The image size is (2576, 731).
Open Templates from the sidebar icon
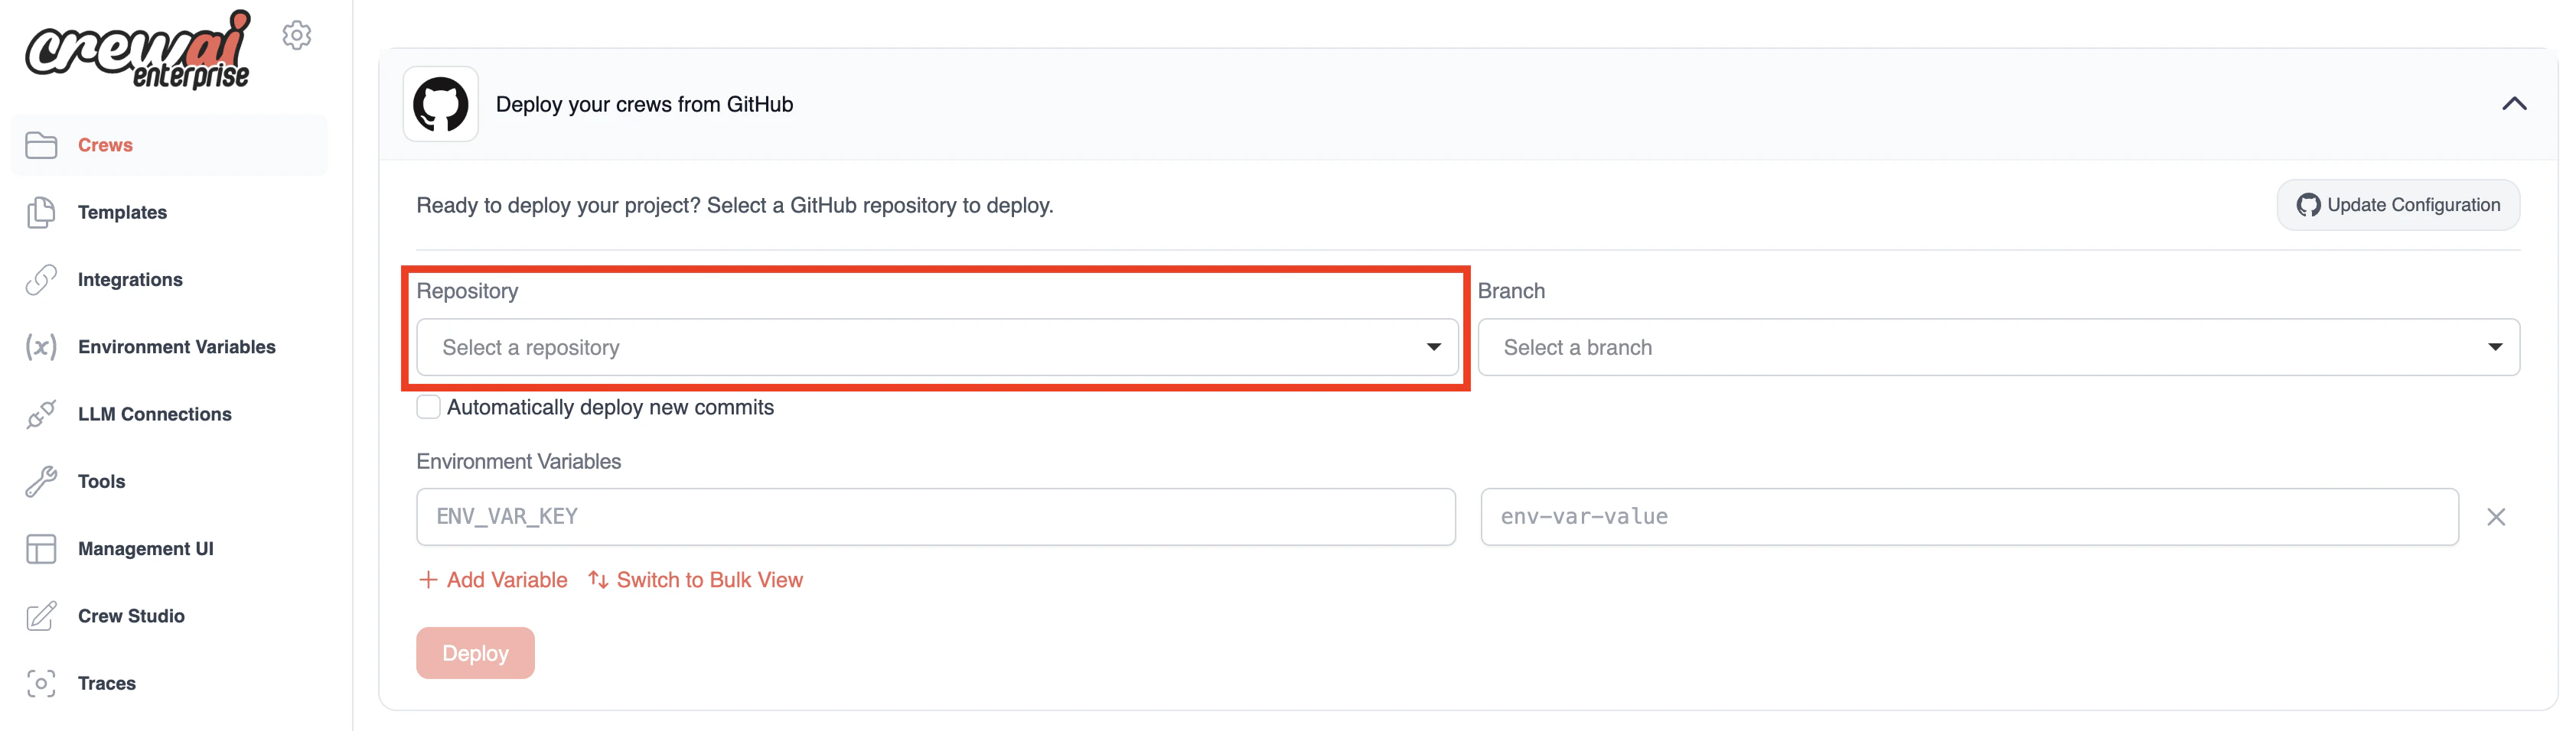tap(41, 212)
